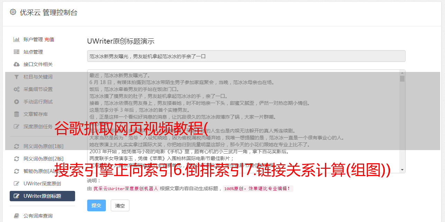Open the 账户管理 menu item

point(33,39)
